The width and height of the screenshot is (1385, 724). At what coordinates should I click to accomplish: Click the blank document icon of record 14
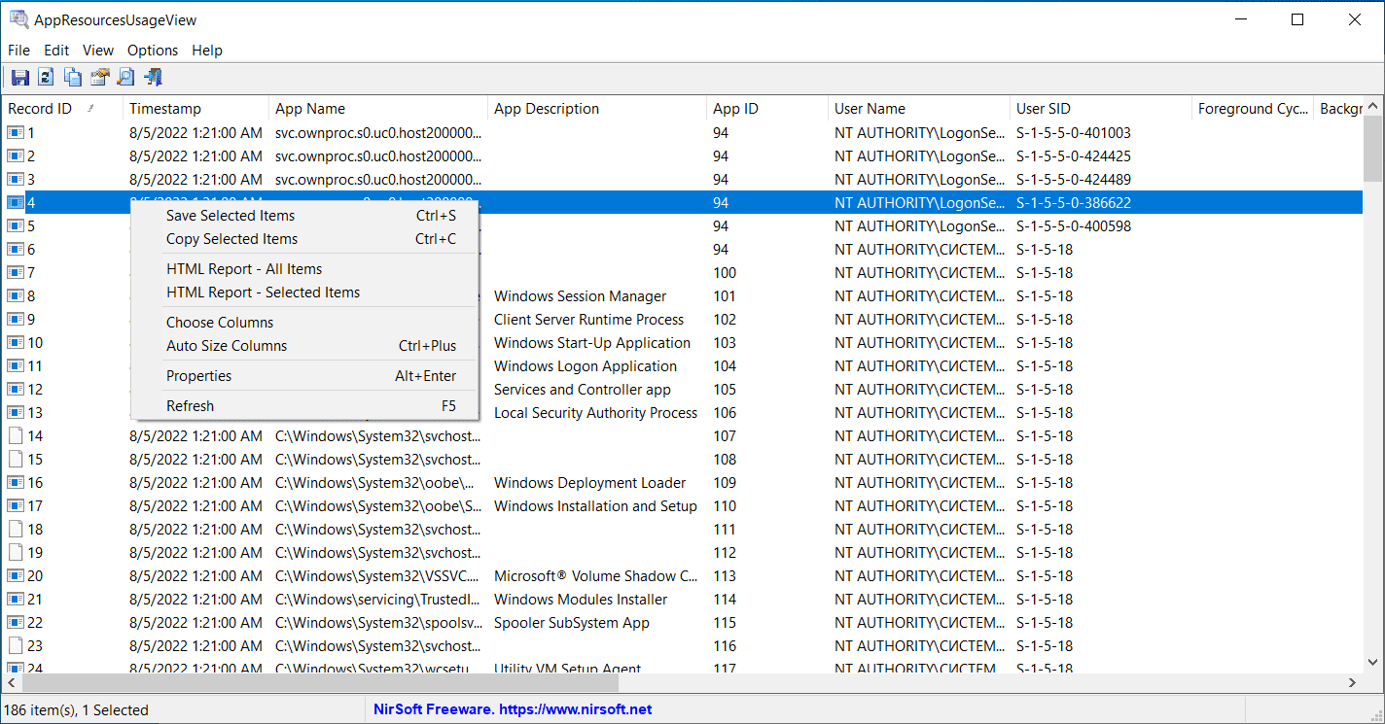coord(16,436)
